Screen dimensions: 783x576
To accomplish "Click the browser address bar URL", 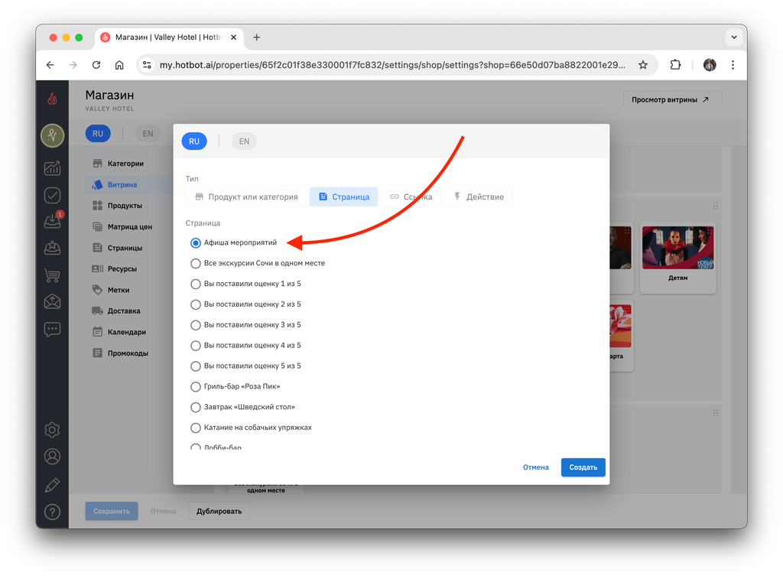I will [x=392, y=65].
